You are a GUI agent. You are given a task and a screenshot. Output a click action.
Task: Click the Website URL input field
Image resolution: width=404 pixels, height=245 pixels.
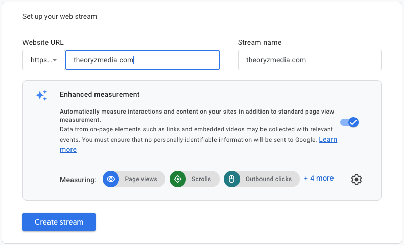pyautogui.click(x=142, y=60)
